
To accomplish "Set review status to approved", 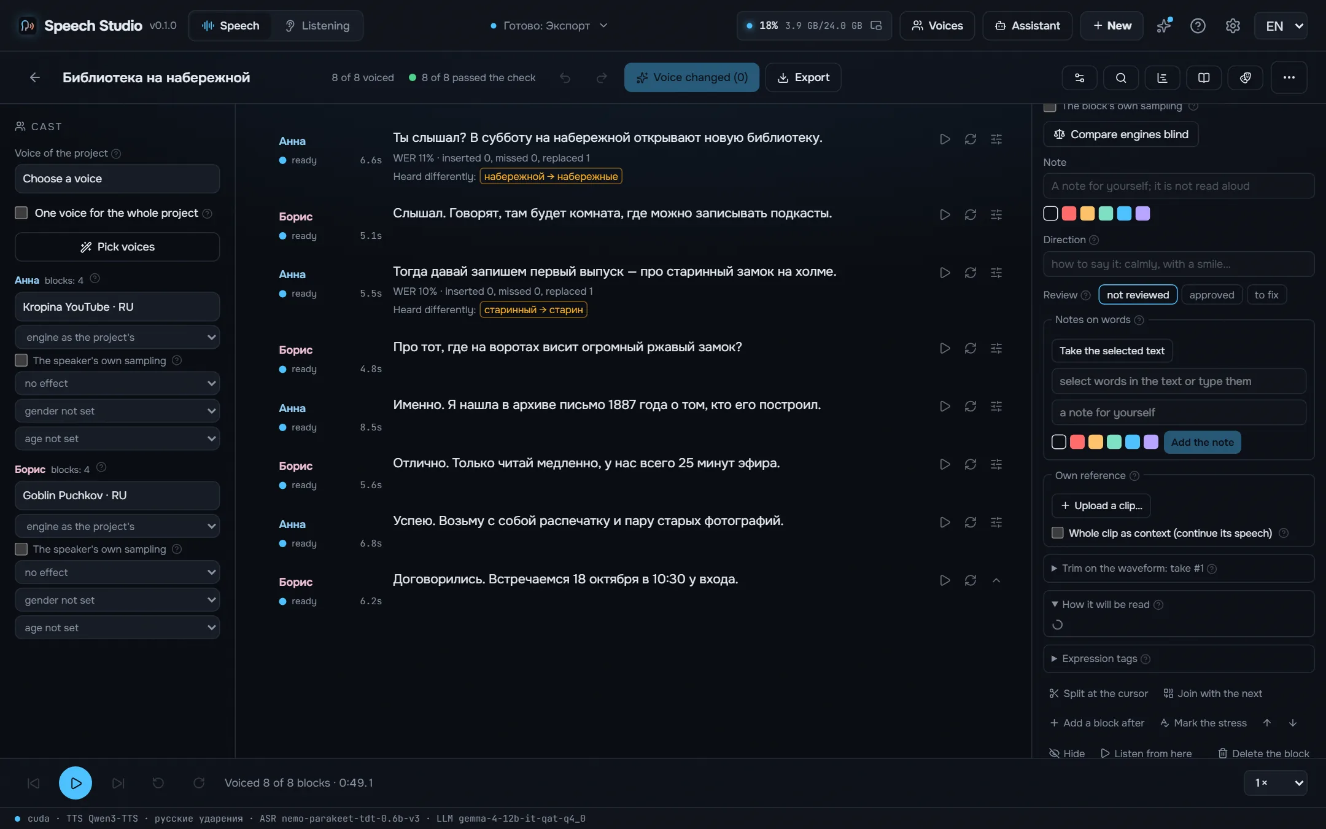I will point(1211,295).
